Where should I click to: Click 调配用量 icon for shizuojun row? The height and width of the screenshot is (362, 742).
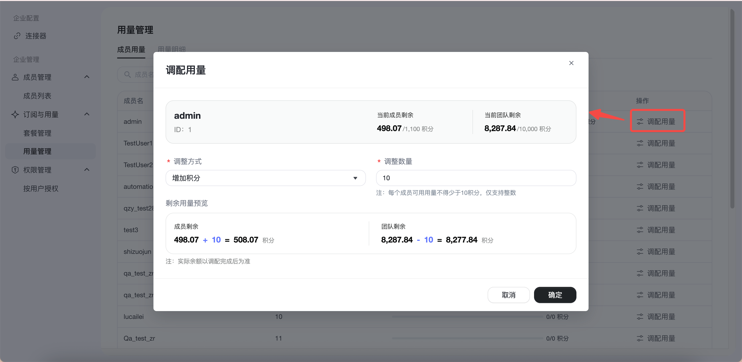[640, 252]
